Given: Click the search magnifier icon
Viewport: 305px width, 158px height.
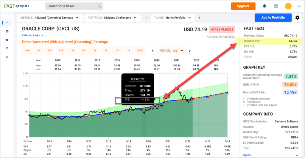Looking at the screenshot, I should pyautogui.click(x=99, y=6).
